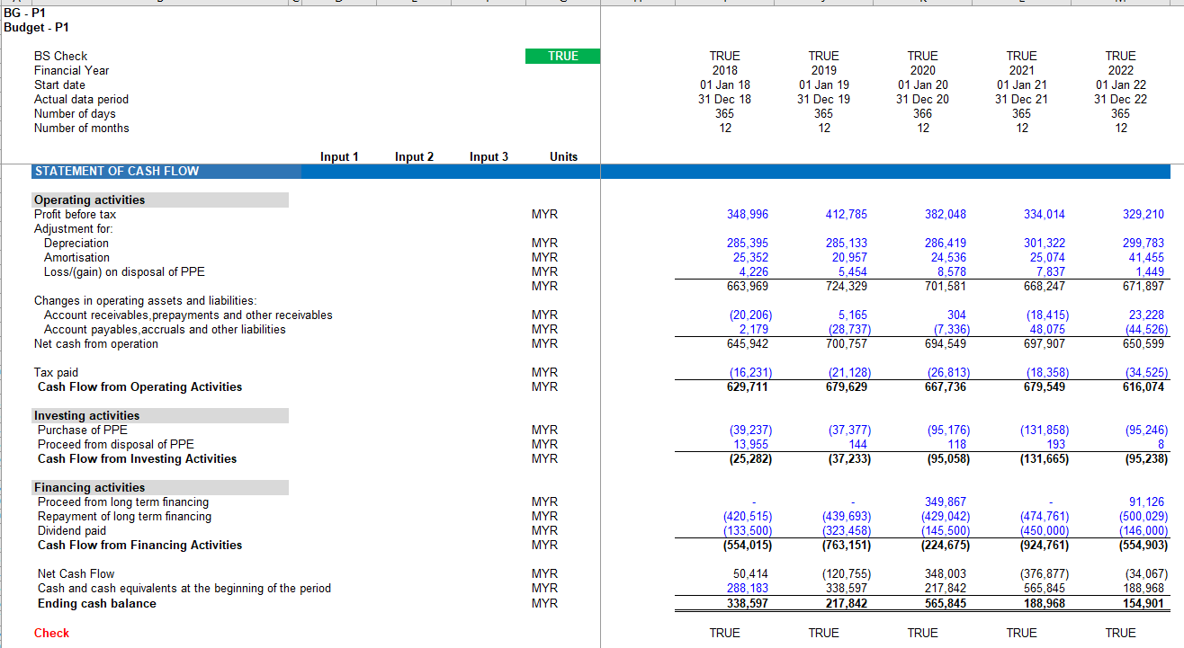The height and width of the screenshot is (648, 1184).
Task: Select the BG - P1 cell
Action: click(x=24, y=13)
